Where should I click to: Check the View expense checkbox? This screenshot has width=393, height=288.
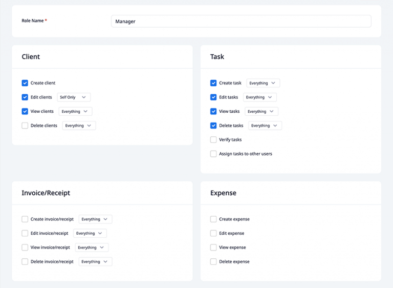(213, 248)
